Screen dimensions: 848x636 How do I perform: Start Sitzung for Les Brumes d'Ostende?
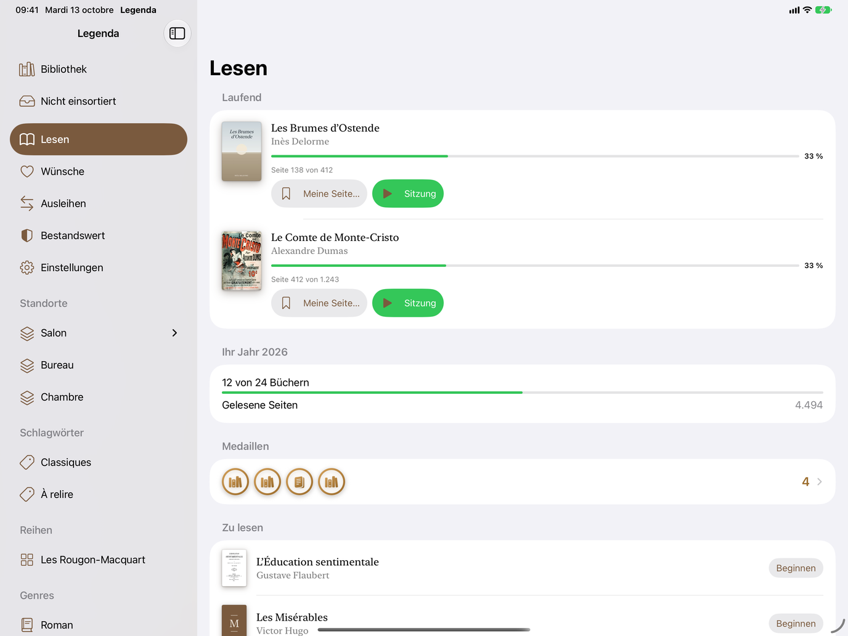[408, 194]
